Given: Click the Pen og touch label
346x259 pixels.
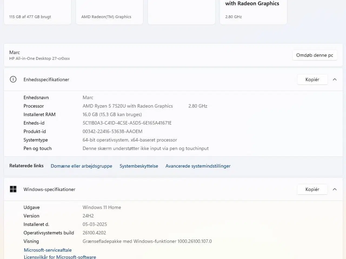Looking at the screenshot, I should [37, 148].
